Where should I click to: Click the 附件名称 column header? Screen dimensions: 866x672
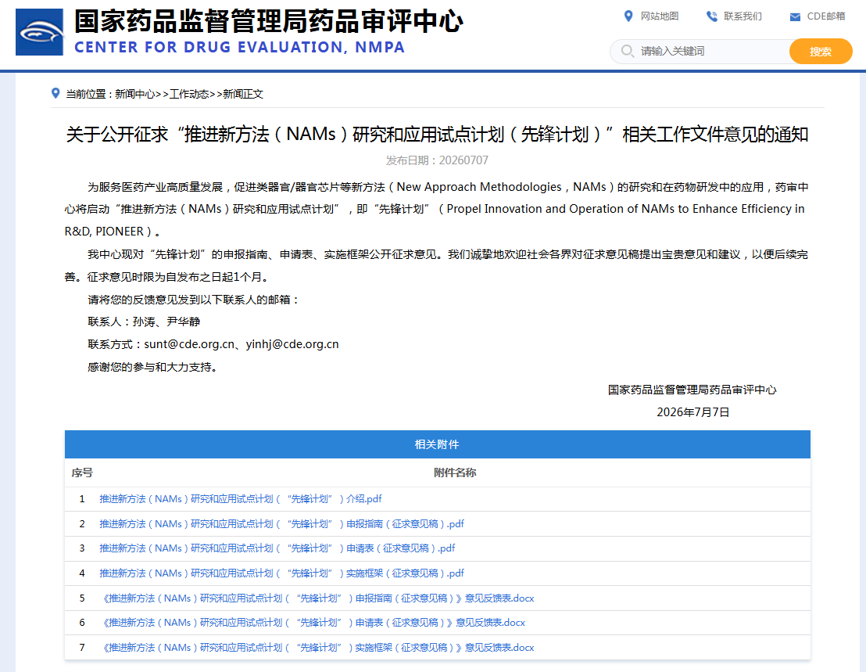pyautogui.click(x=455, y=473)
